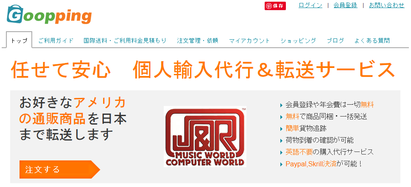The image size is (411, 187).
Task: Open the ログイン link
Action: 310,5
